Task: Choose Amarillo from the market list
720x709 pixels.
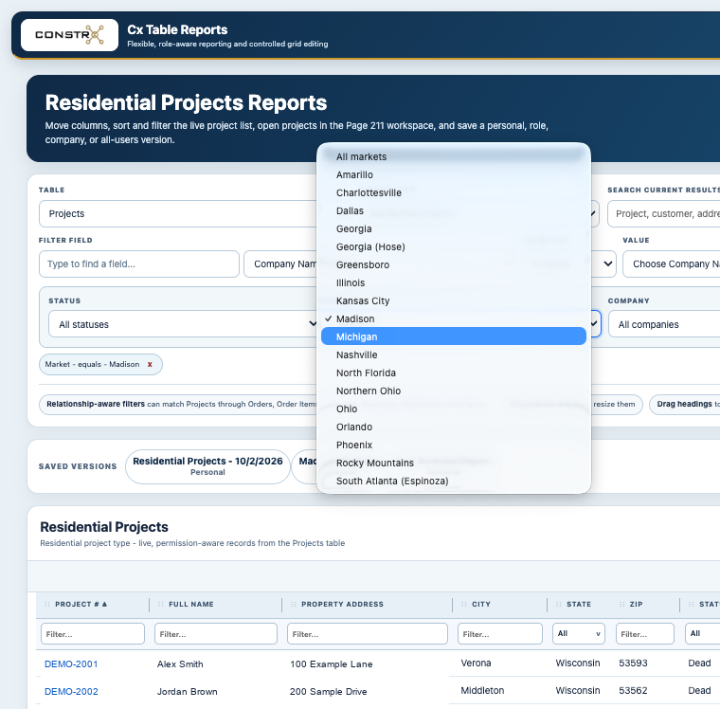Action: coord(454,174)
